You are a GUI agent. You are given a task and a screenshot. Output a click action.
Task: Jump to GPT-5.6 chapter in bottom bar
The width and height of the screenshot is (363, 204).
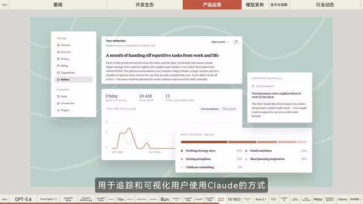click(x=23, y=199)
